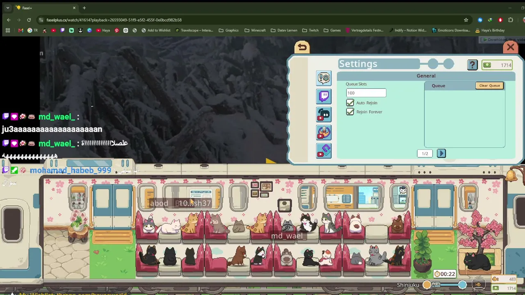Go back in browser history

tap(9, 20)
